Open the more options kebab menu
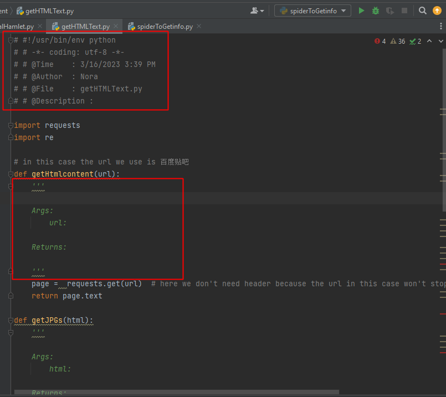Viewport: 446px width, 397px height. [440, 25]
